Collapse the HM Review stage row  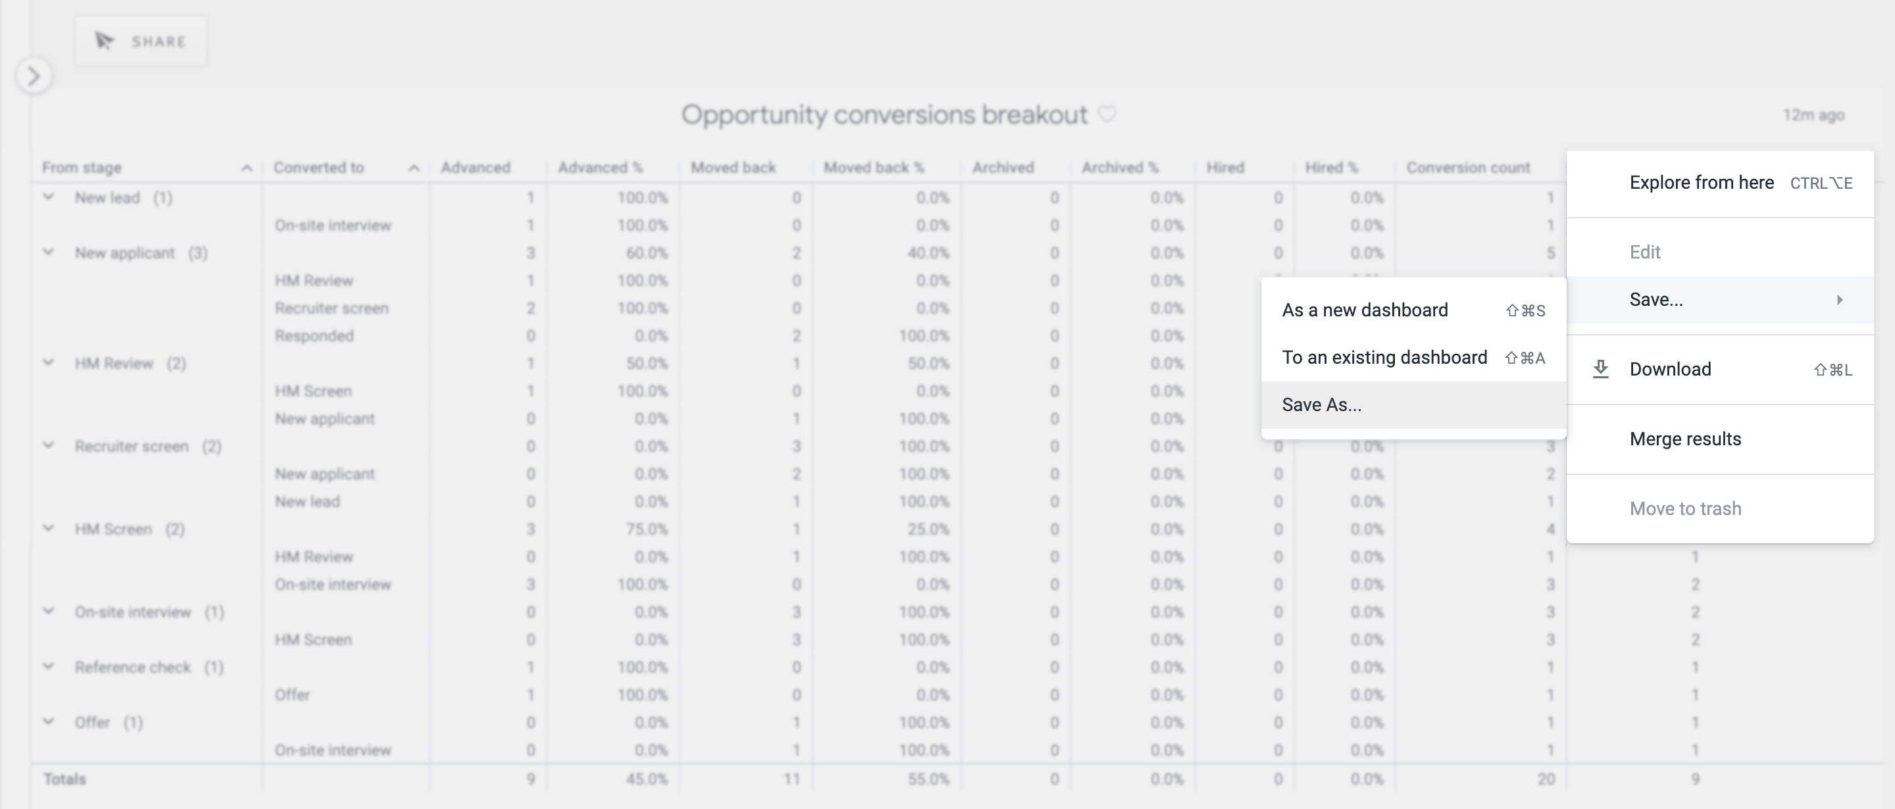tap(49, 362)
